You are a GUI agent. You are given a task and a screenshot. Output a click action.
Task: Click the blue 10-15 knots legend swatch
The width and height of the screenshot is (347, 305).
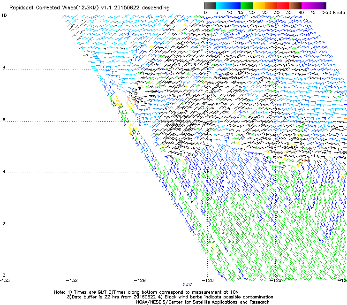pos(234,6)
